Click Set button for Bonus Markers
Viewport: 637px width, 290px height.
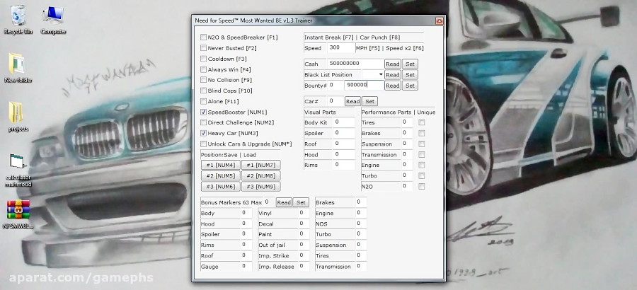coord(301,202)
